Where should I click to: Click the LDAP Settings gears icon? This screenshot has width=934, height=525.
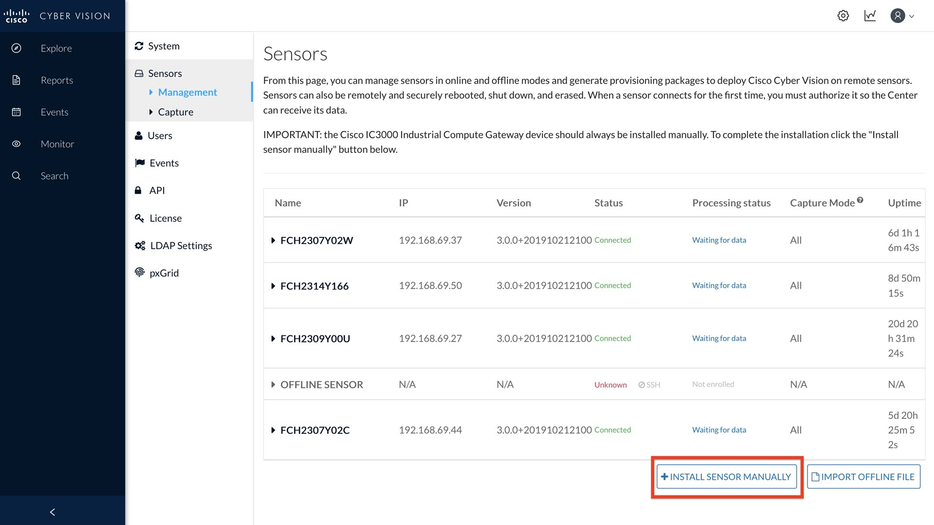click(140, 246)
